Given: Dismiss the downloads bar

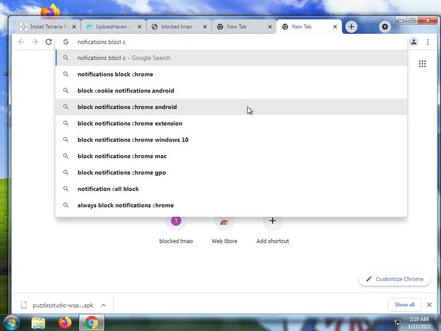Looking at the screenshot, I should click(429, 305).
